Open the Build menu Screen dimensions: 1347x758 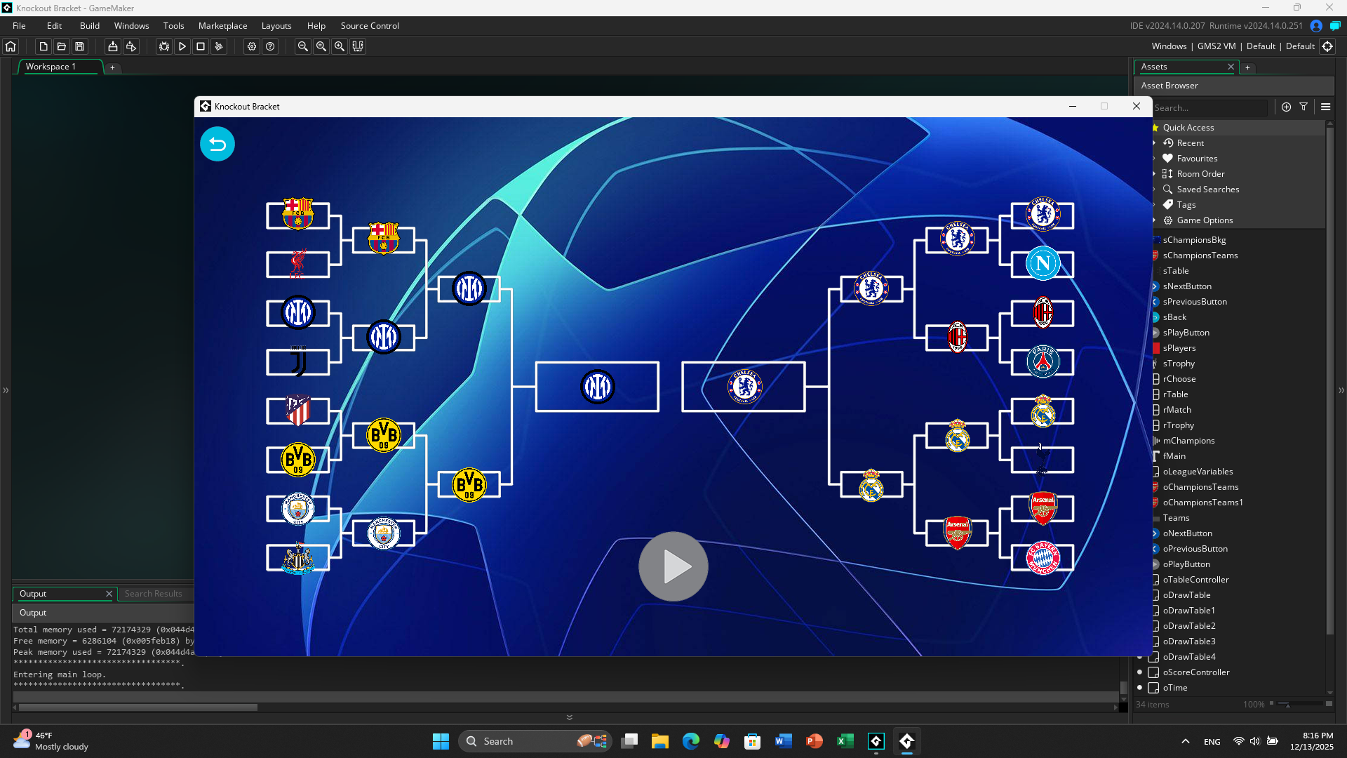pyautogui.click(x=90, y=26)
